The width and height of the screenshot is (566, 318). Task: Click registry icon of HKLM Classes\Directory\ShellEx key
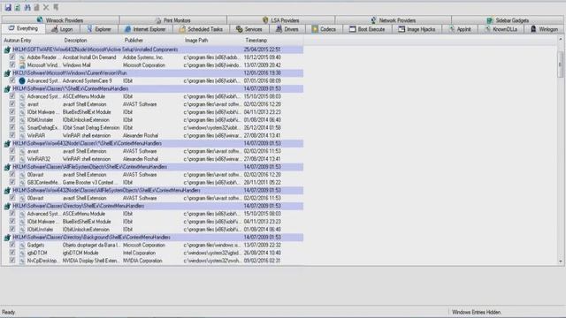7,206
